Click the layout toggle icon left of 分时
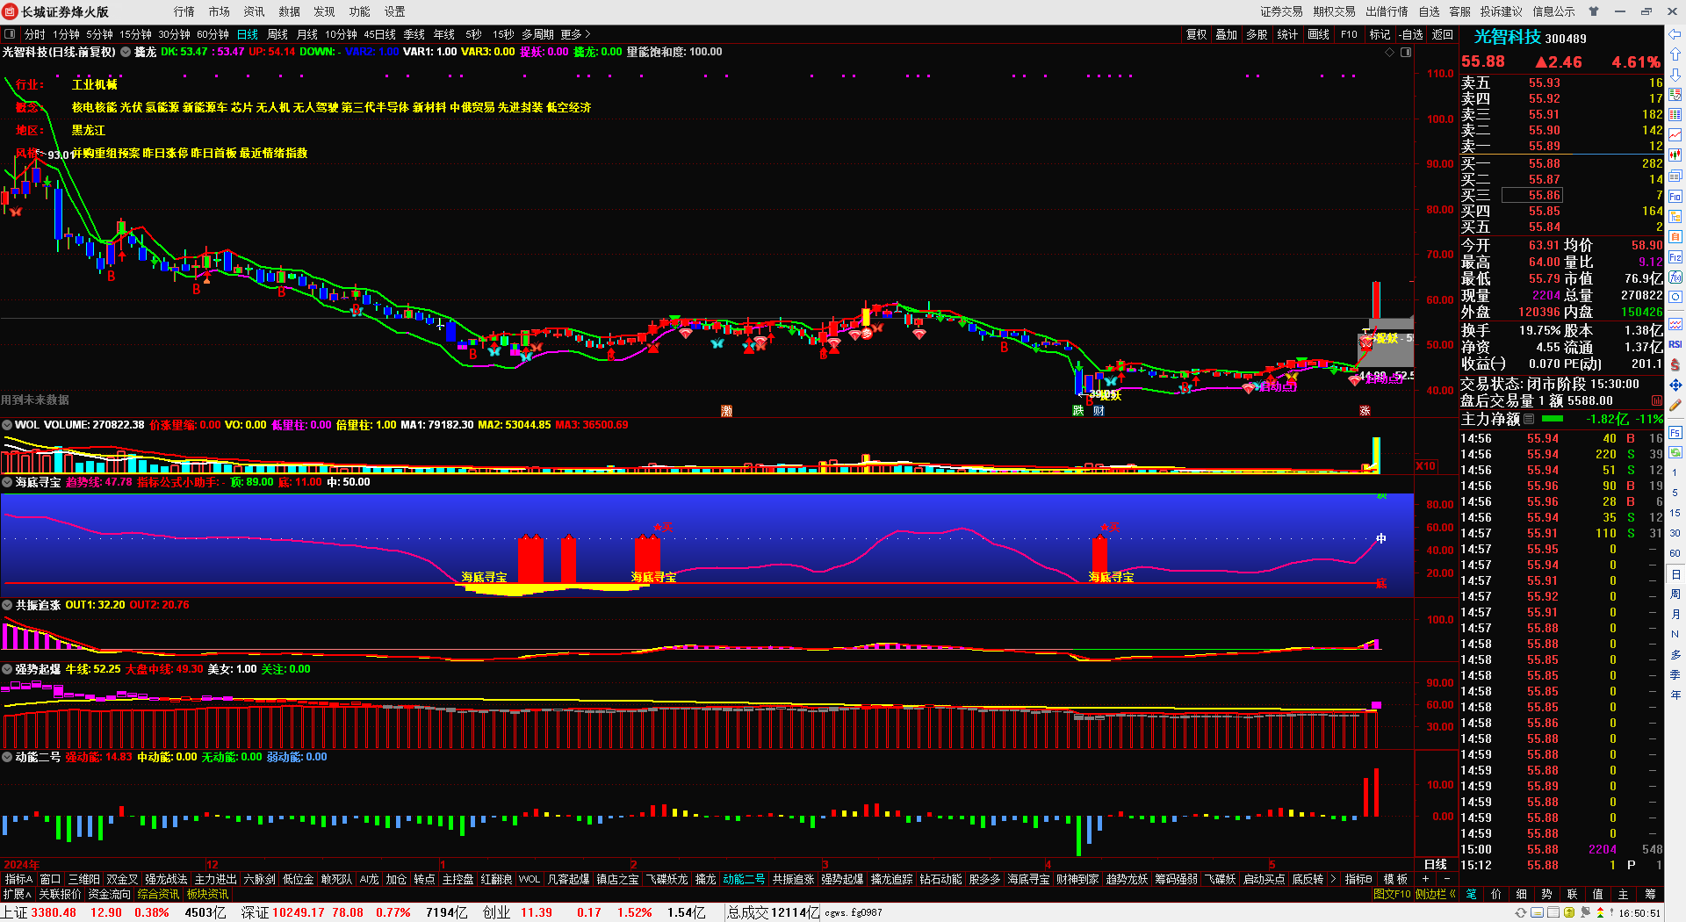1686x922 pixels. pos(10,34)
